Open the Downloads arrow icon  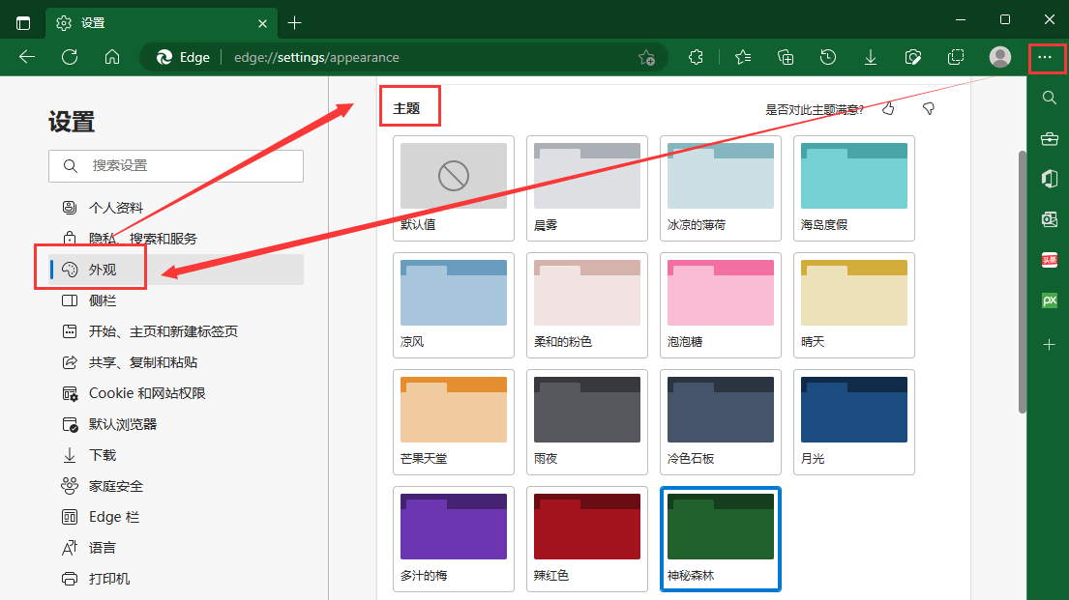(x=871, y=57)
